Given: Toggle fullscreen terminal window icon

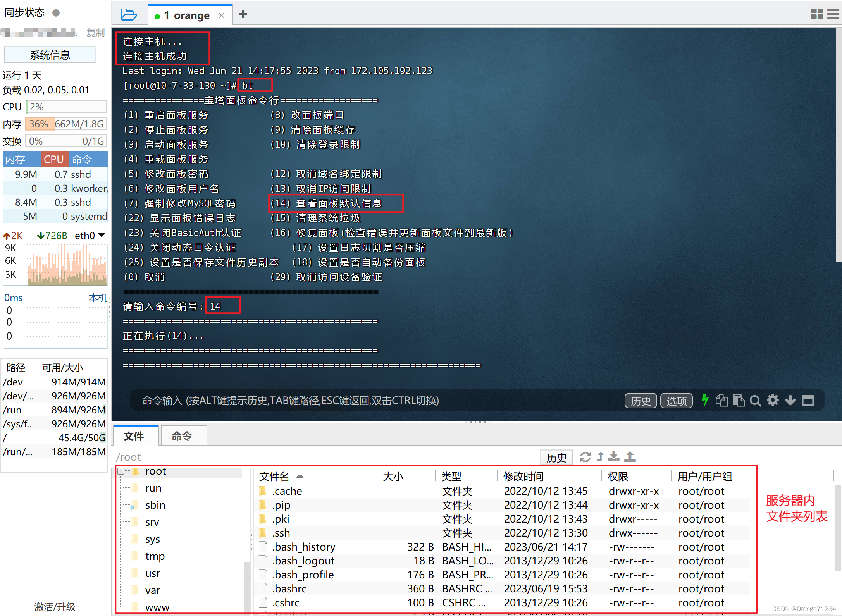Looking at the screenshot, I should pos(808,400).
